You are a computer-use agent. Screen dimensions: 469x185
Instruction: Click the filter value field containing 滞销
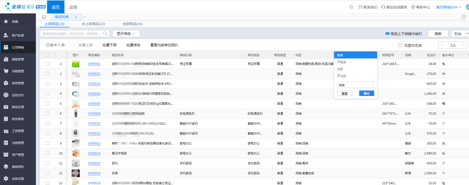coord(355,85)
